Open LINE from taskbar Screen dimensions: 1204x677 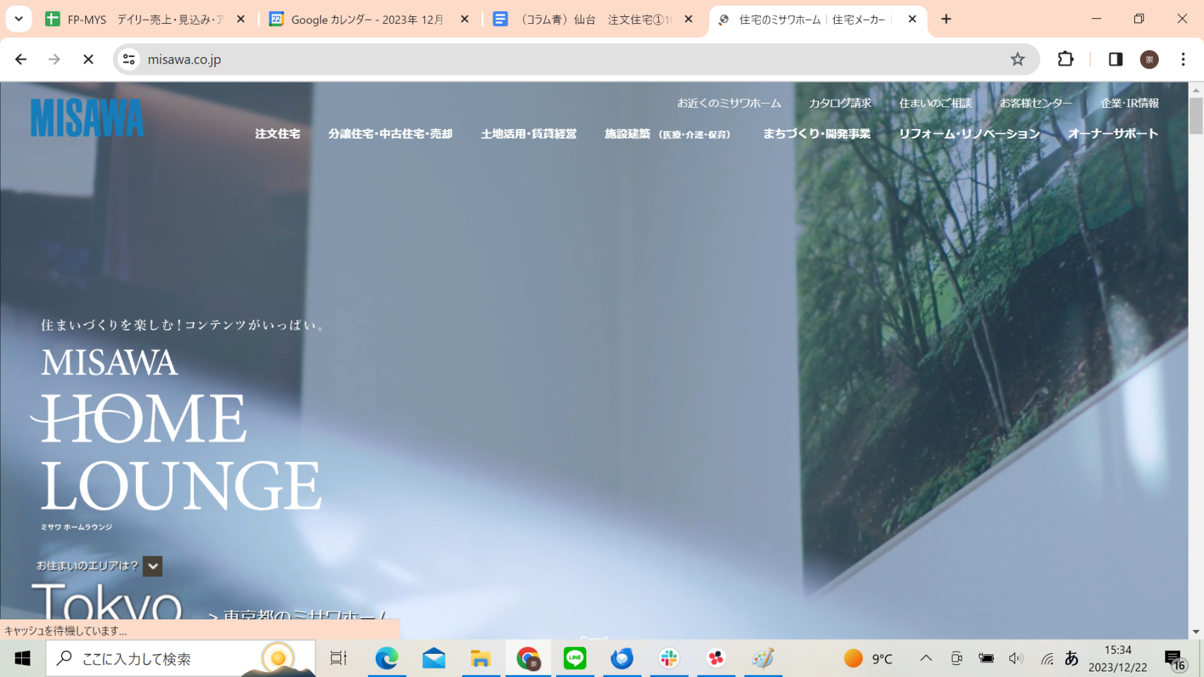[575, 659]
